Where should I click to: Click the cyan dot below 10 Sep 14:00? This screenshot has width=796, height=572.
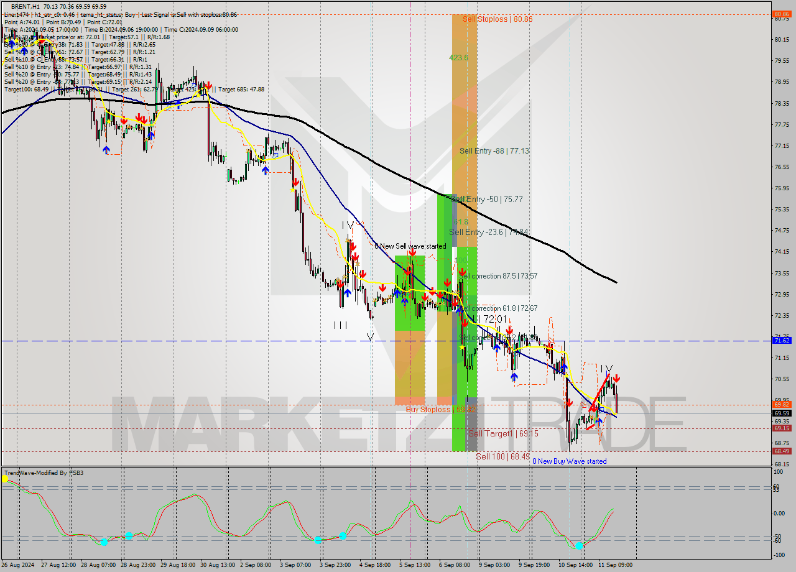pyautogui.click(x=579, y=545)
